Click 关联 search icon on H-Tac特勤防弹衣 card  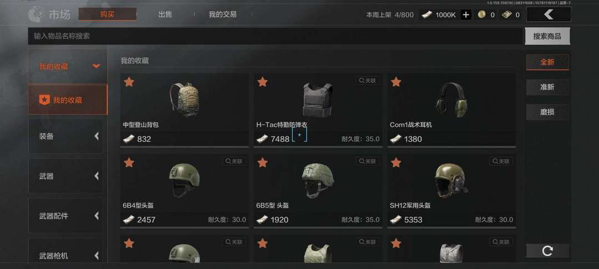click(x=368, y=81)
